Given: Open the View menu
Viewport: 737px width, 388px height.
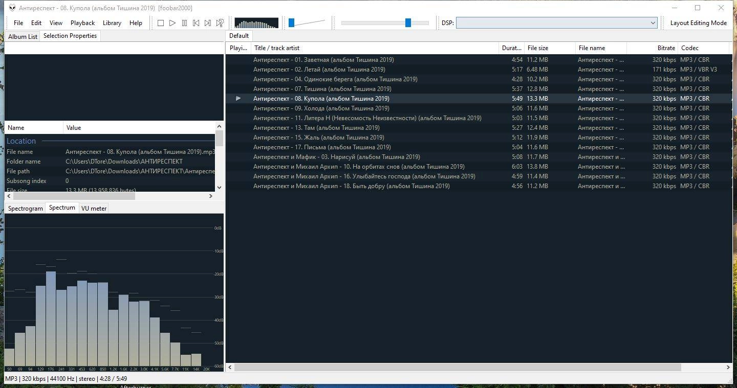Looking at the screenshot, I should click(x=56, y=23).
